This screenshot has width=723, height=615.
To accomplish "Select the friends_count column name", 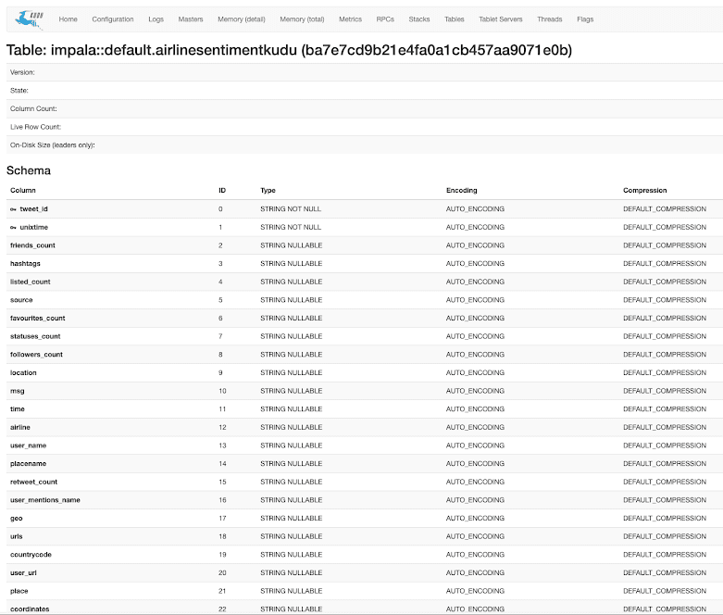I will (32, 245).
